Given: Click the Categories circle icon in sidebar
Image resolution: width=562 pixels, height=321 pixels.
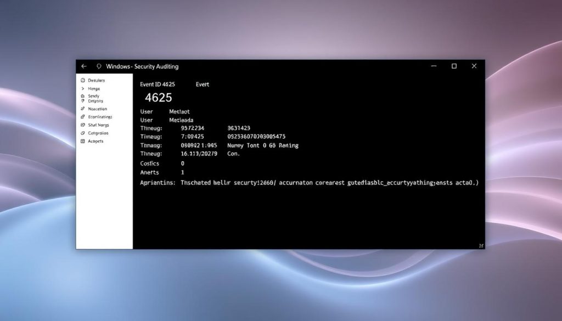Looking at the screenshot, I should coord(82,133).
